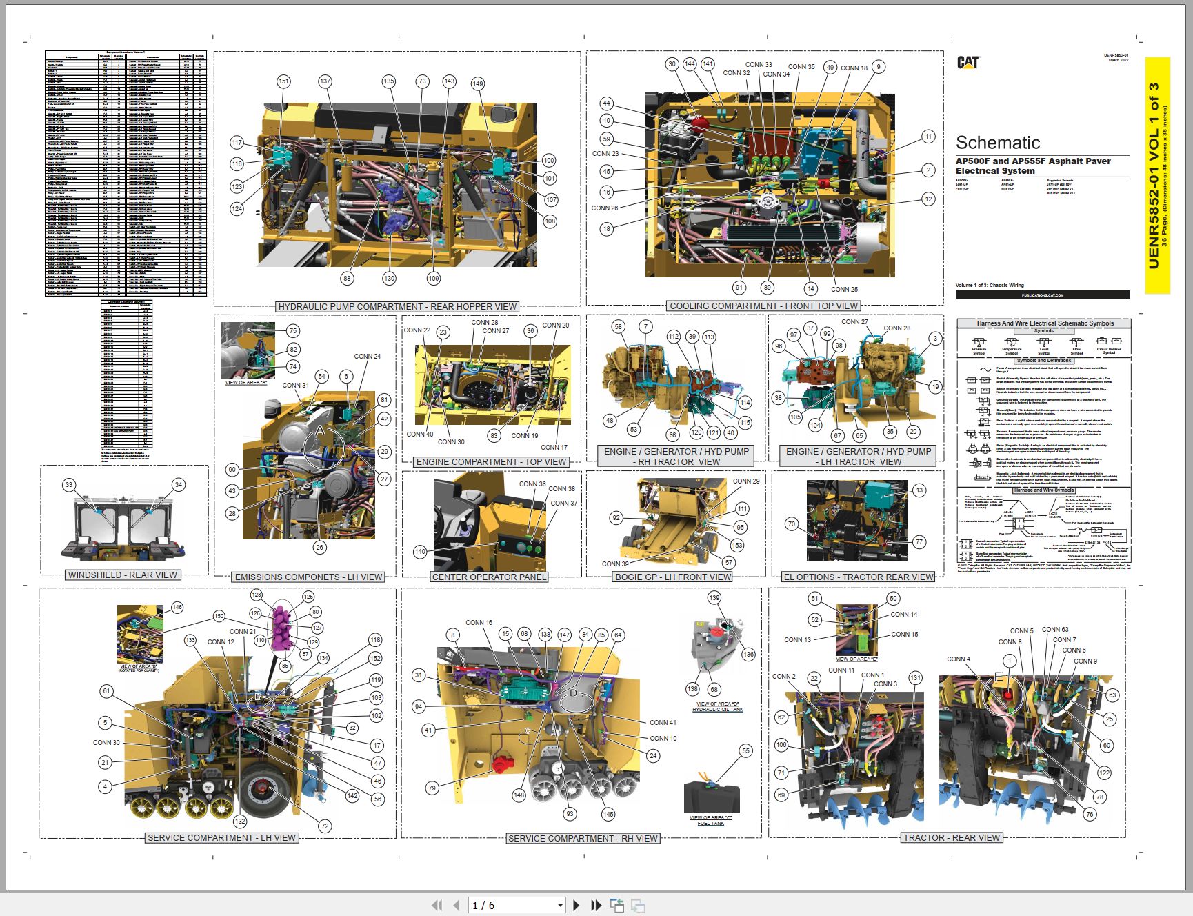Click 'CONN 25' label in cooling compartment view
The width and height of the screenshot is (1193, 916).
845,290
